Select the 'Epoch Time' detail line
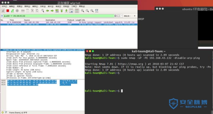This screenshot has height=114, width=213. 27,60
